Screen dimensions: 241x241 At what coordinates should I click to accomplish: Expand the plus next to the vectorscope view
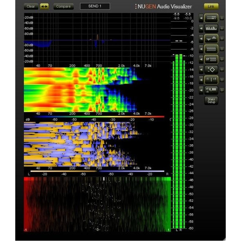tap(222, 69)
